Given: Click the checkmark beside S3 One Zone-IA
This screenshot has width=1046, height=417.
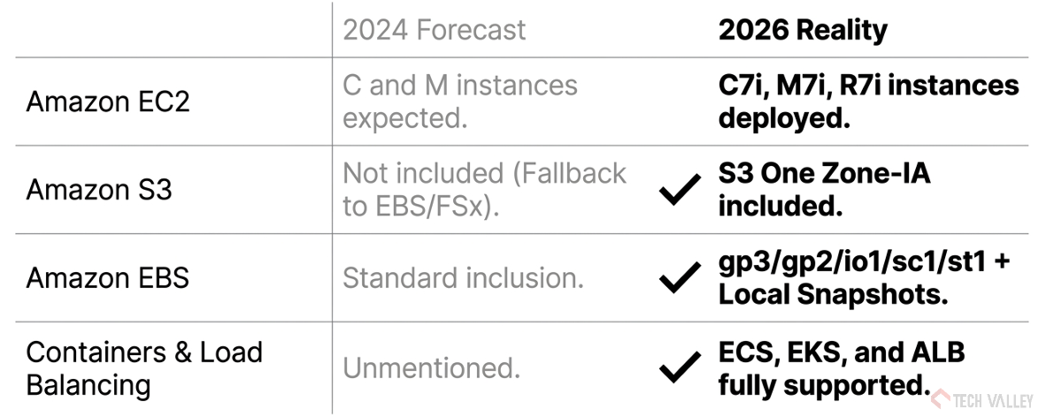Looking at the screenshot, I should [680, 189].
